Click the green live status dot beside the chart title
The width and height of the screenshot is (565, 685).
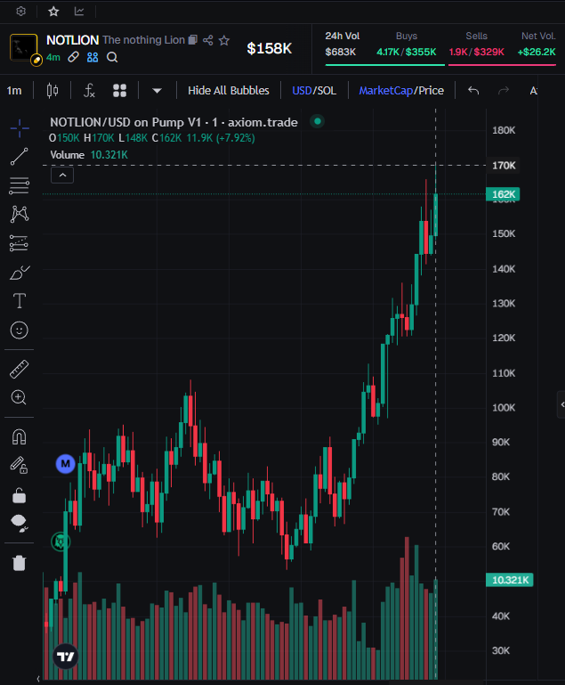pyautogui.click(x=318, y=121)
